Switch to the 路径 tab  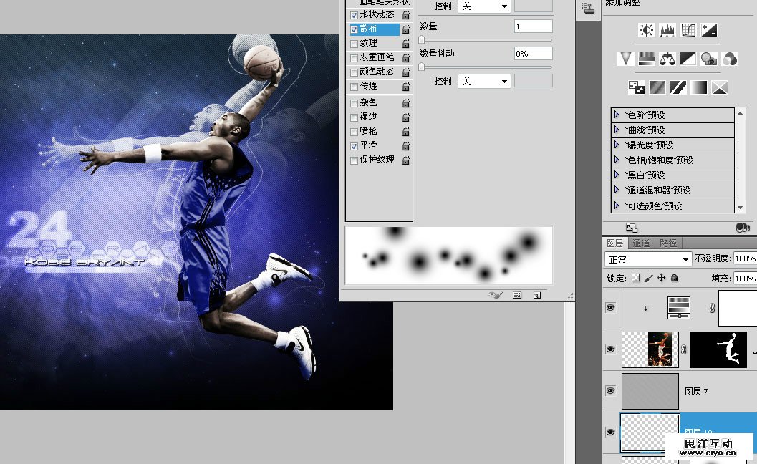(x=667, y=243)
